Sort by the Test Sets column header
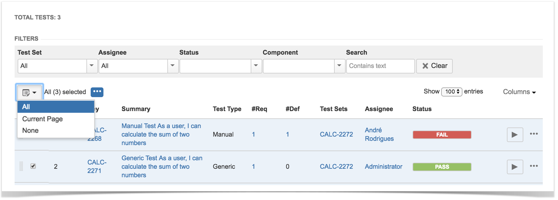Screen dimensions: 558x200 coord(334,109)
